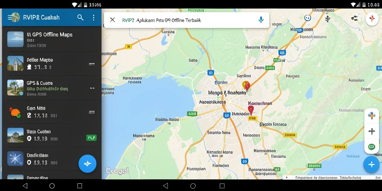Tap the dark microphone icon on map toolbar
This screenshot has width=382, height=191.
[x=328, y=19]
